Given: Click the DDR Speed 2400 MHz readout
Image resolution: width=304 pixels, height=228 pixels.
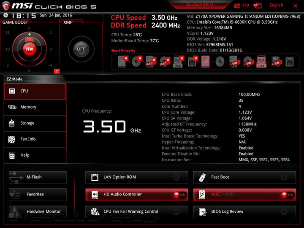Looking at the screenshot, I should (145, 25).
